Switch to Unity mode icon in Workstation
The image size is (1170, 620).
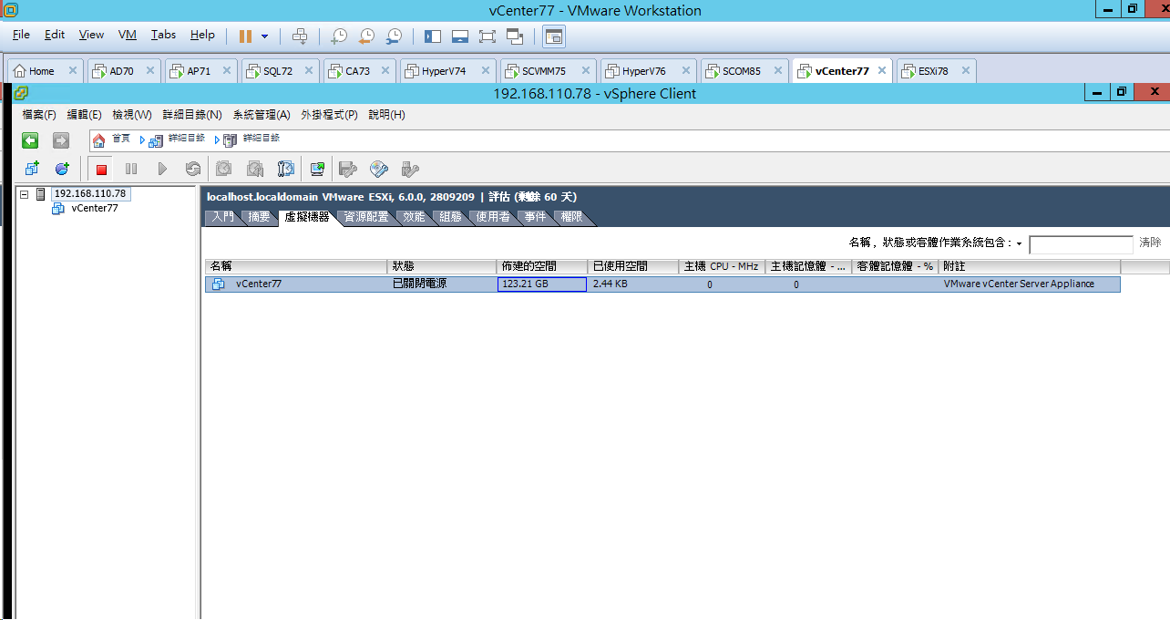(x=515, y=36)
